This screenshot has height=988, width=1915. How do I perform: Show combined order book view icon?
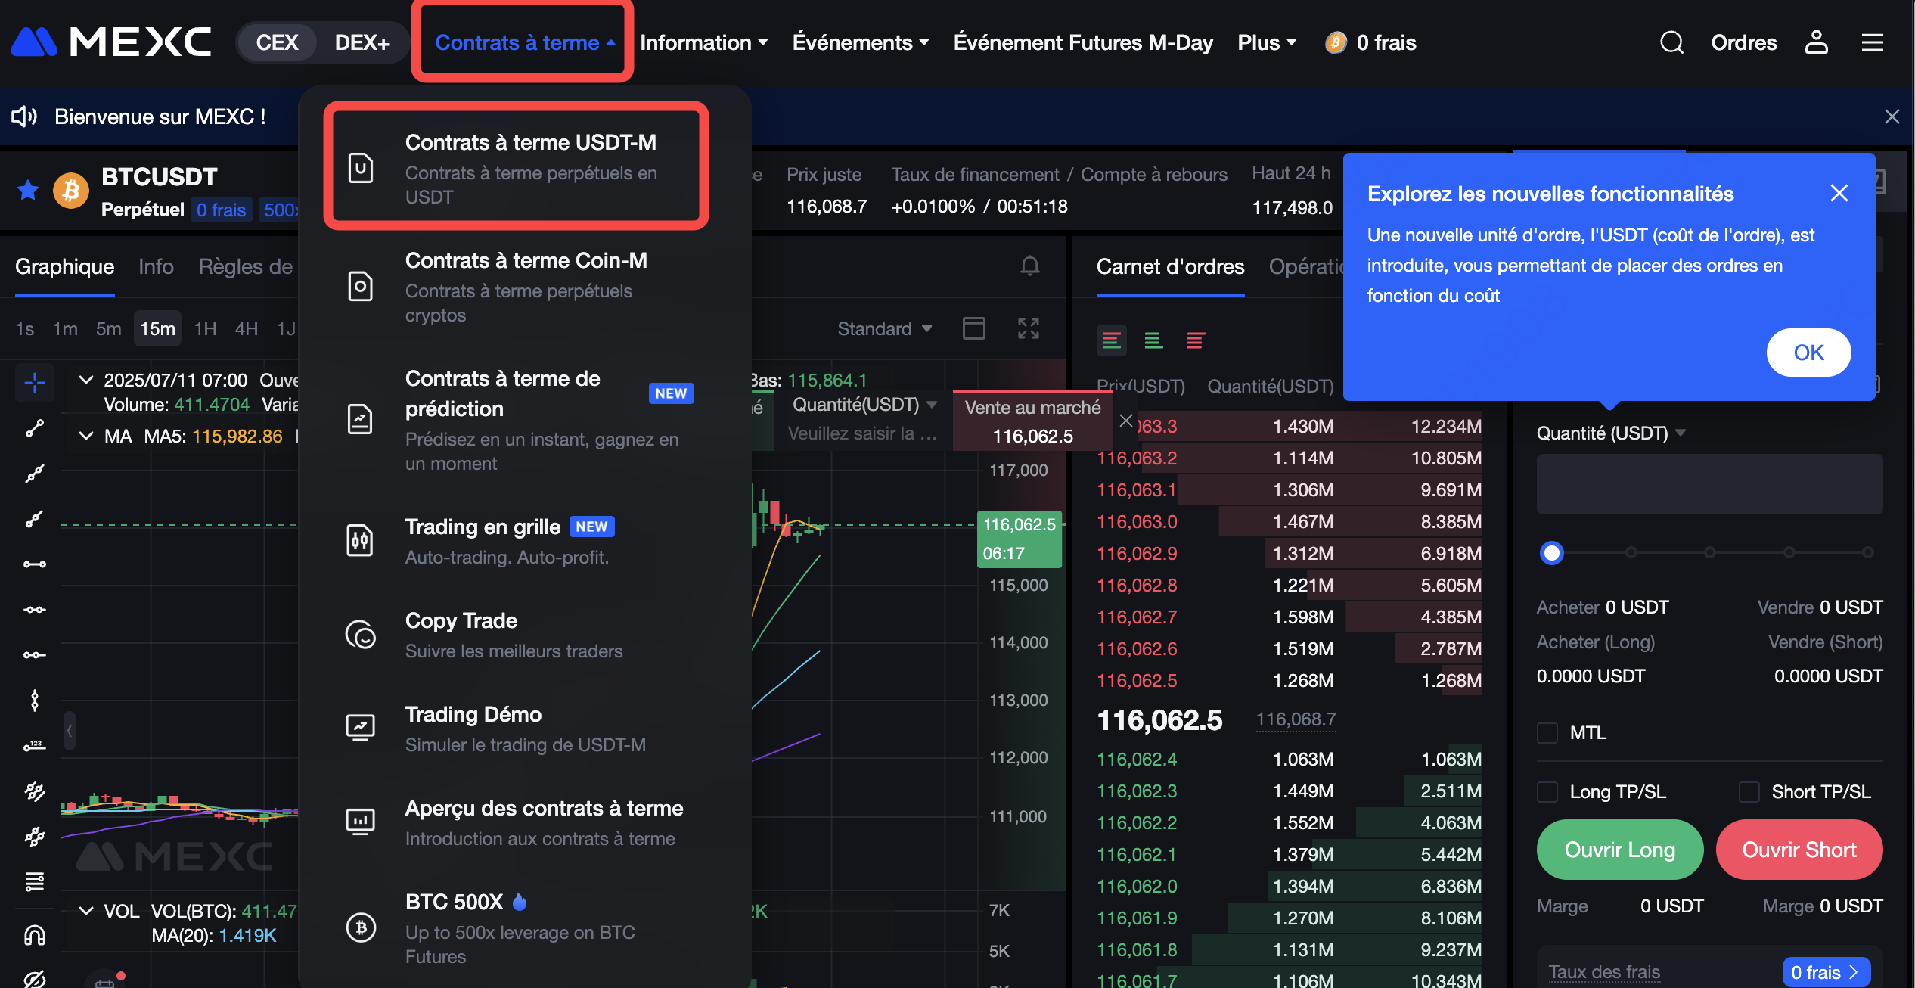1111,340
